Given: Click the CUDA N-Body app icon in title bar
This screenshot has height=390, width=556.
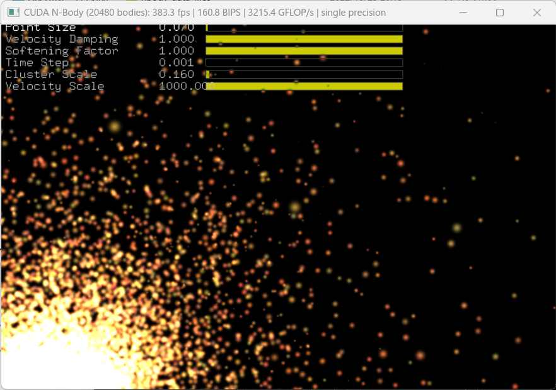Looking at the screenshot, I should [13, 13].
